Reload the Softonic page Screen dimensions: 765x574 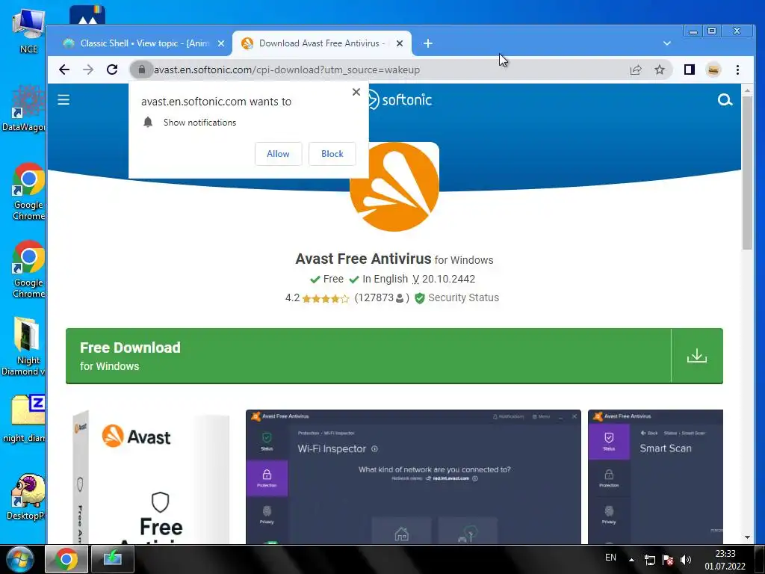112,70
